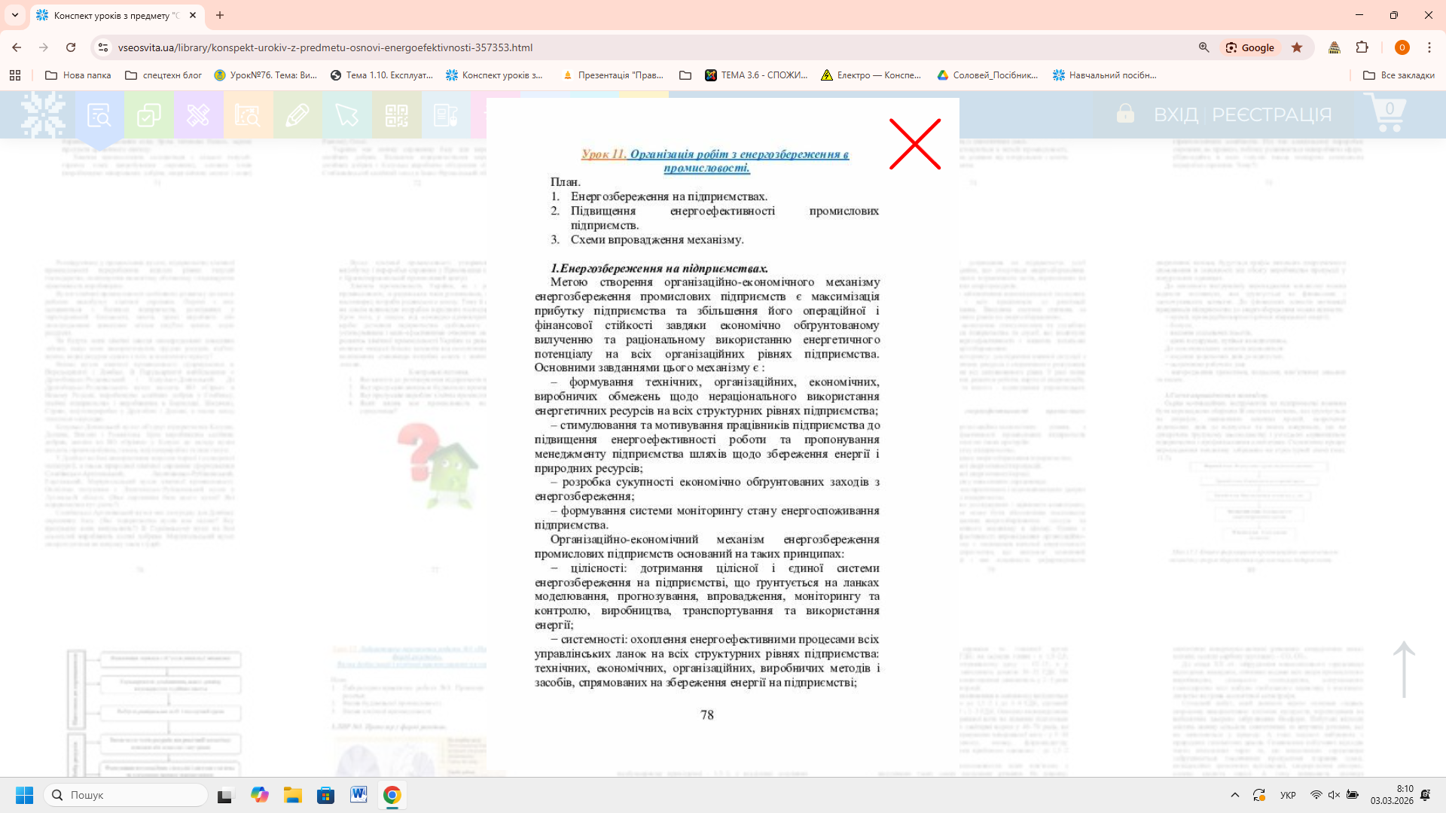Open the pencil icon in site navigation

297,115
